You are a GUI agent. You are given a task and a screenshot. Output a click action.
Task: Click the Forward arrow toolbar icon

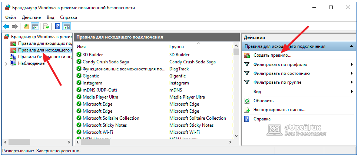tap(15, 27)
